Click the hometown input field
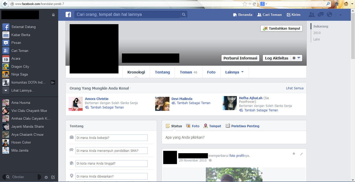 (111, 176)
